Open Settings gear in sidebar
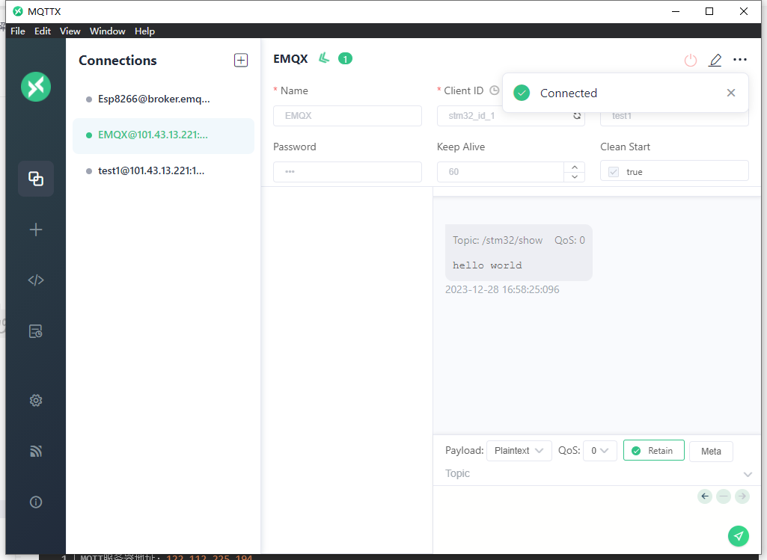 (x=36, y=400)
